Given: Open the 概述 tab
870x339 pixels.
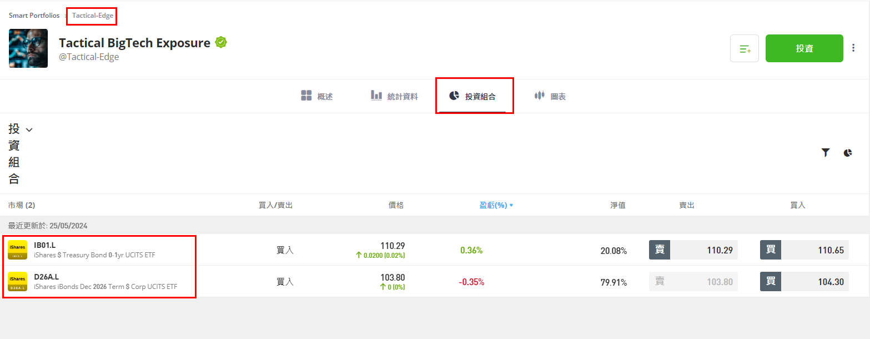Looking at the screenshot, I should click(x=317, y=96).
